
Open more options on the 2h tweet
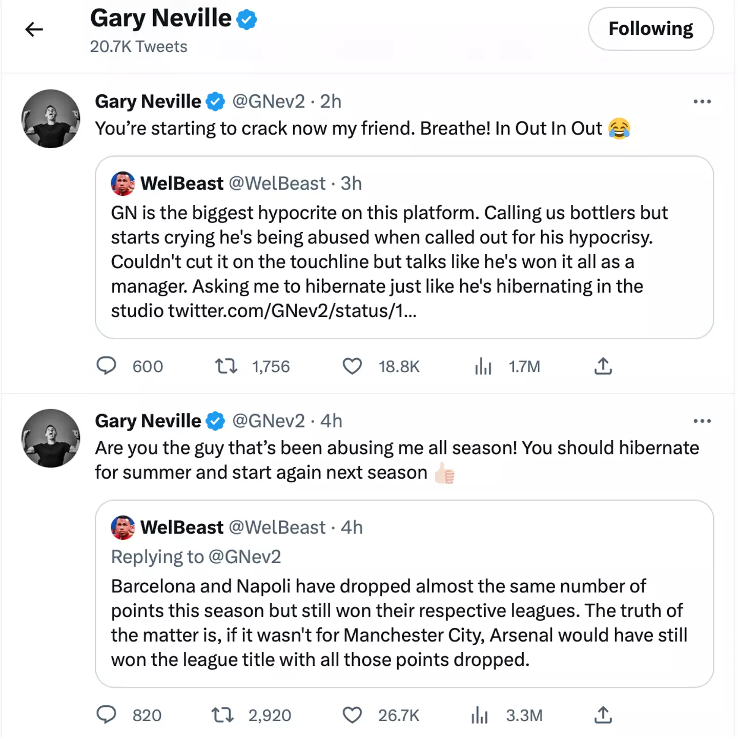pyautogui.click(x=702, y=101)
